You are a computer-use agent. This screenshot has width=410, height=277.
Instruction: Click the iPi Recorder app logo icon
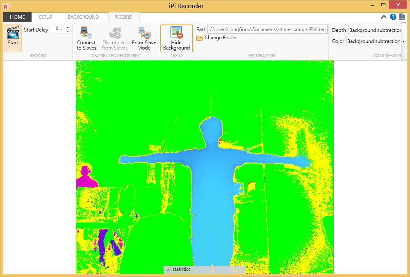(6, 6)
